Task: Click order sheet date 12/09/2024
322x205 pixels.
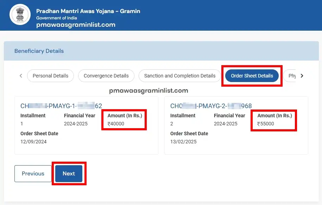Action: (x=33, y=142)
